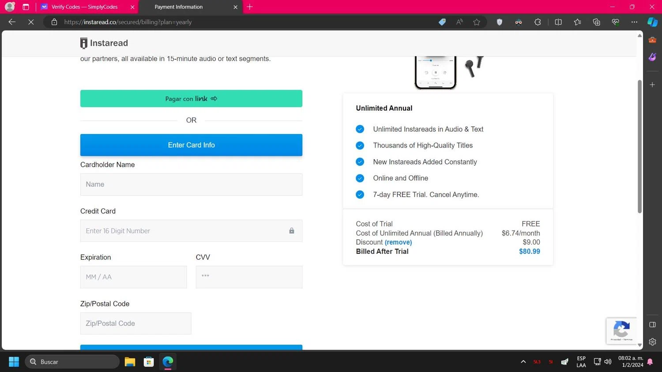Open the Extensions puzzle icon
The image size is (662, 372).
tap(538, 22)
